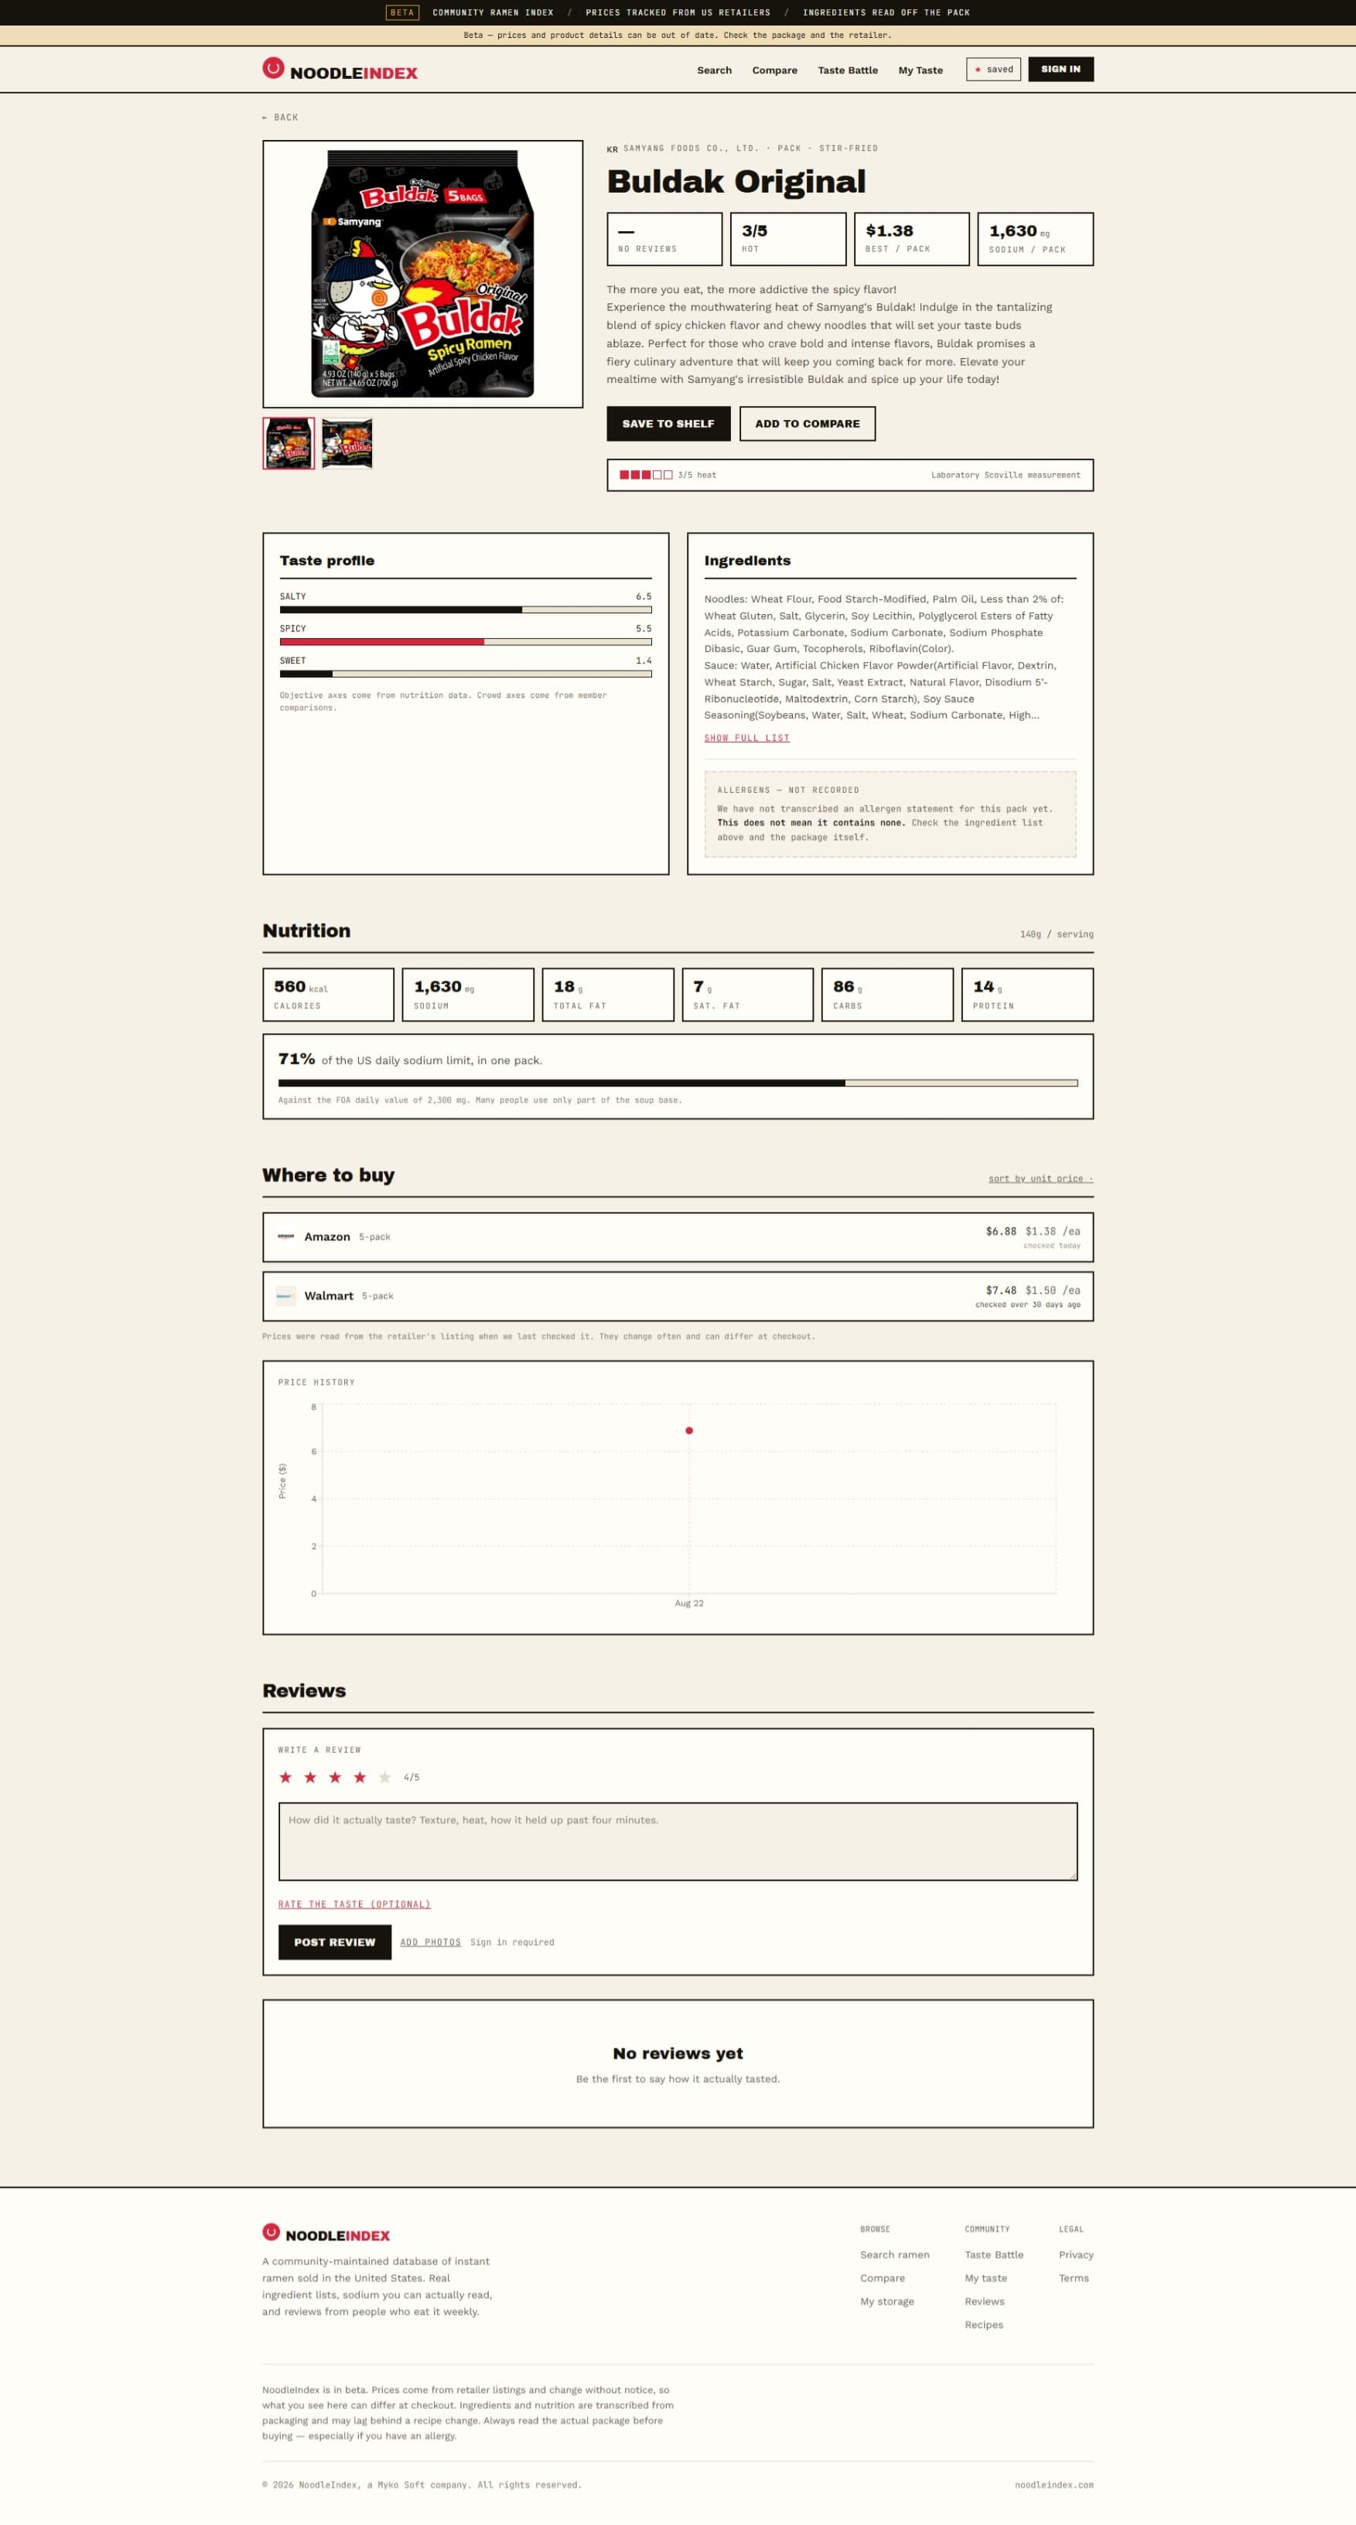Focus the review text box
This screenshot has height=2525, width=1356.
coord(678,1841)
